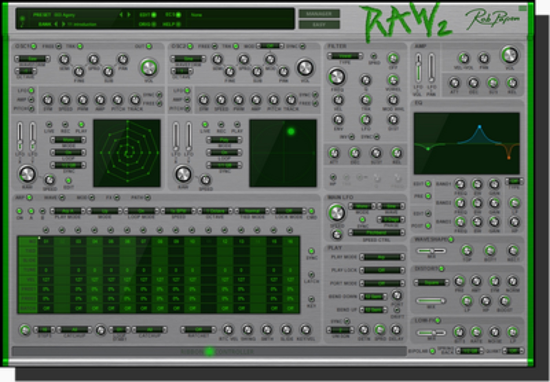Toggle the WAVESHAPER effect on or off
550x382 pixels.
coord(451,239)
